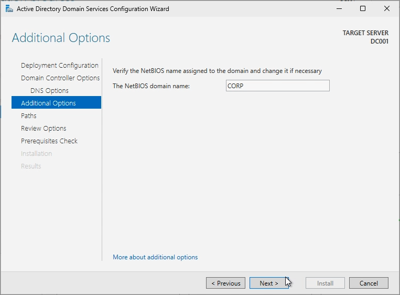Click the greyed-out Installation step
The image size is (400, 295).
(37, 153)
